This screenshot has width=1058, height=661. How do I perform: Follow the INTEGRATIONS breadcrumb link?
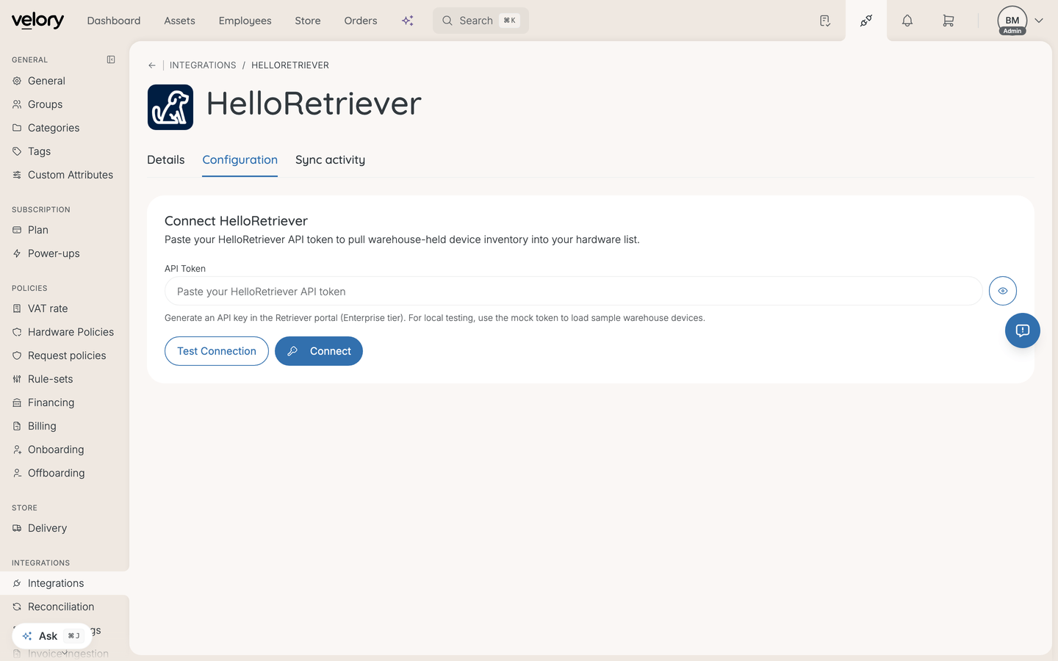point(203,65)
